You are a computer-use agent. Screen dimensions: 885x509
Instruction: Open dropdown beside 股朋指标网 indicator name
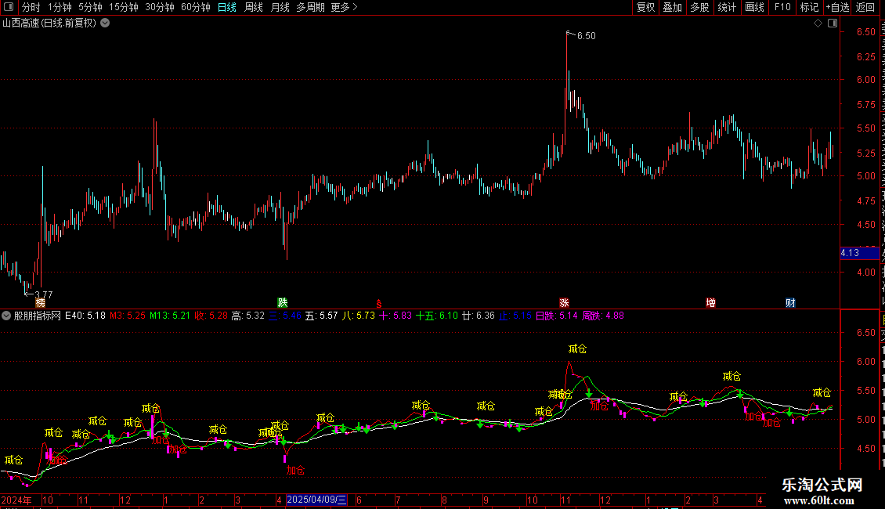click(x=6, y=316)
